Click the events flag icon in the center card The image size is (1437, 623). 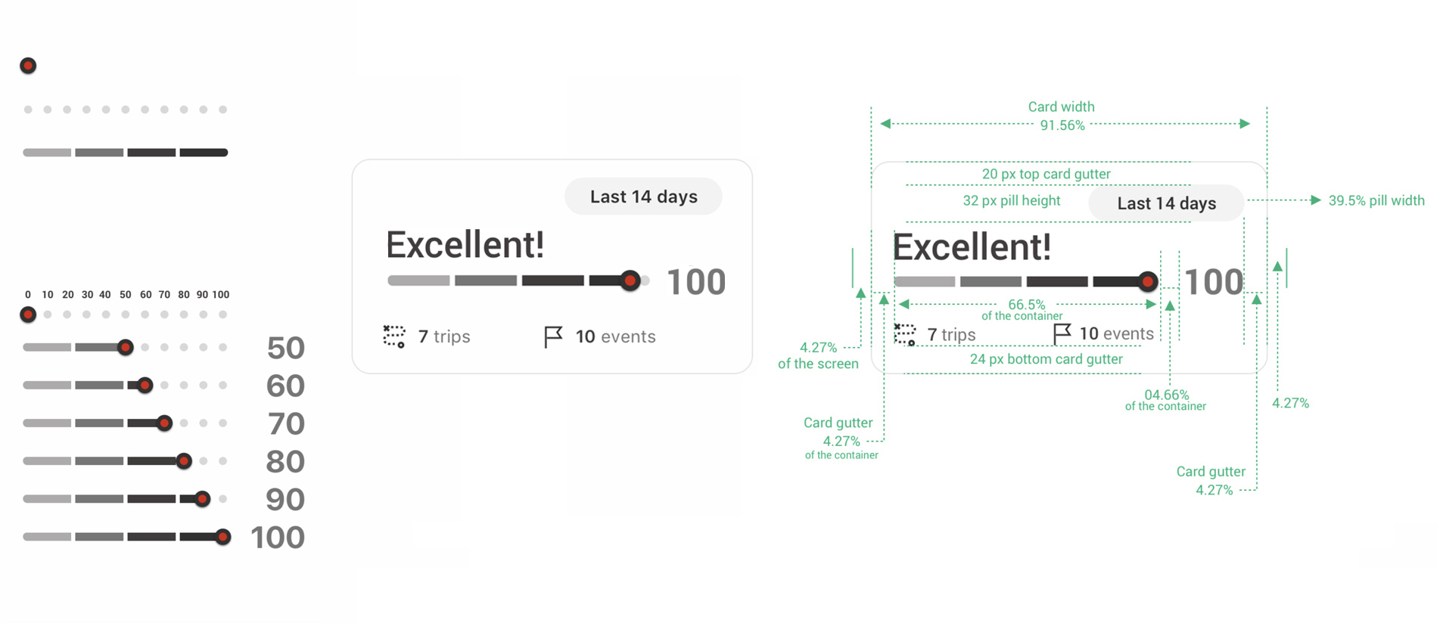coord(553,336)
